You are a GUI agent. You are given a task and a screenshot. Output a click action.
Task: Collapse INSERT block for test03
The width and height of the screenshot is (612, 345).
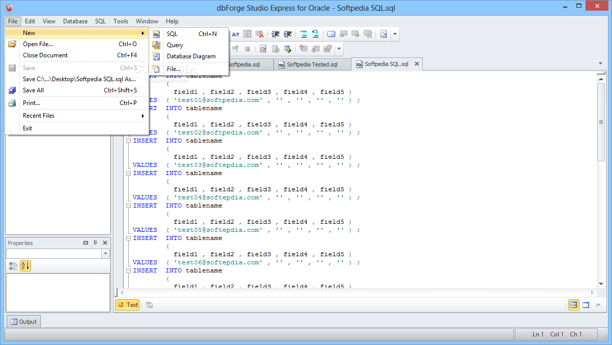(128, 141)
